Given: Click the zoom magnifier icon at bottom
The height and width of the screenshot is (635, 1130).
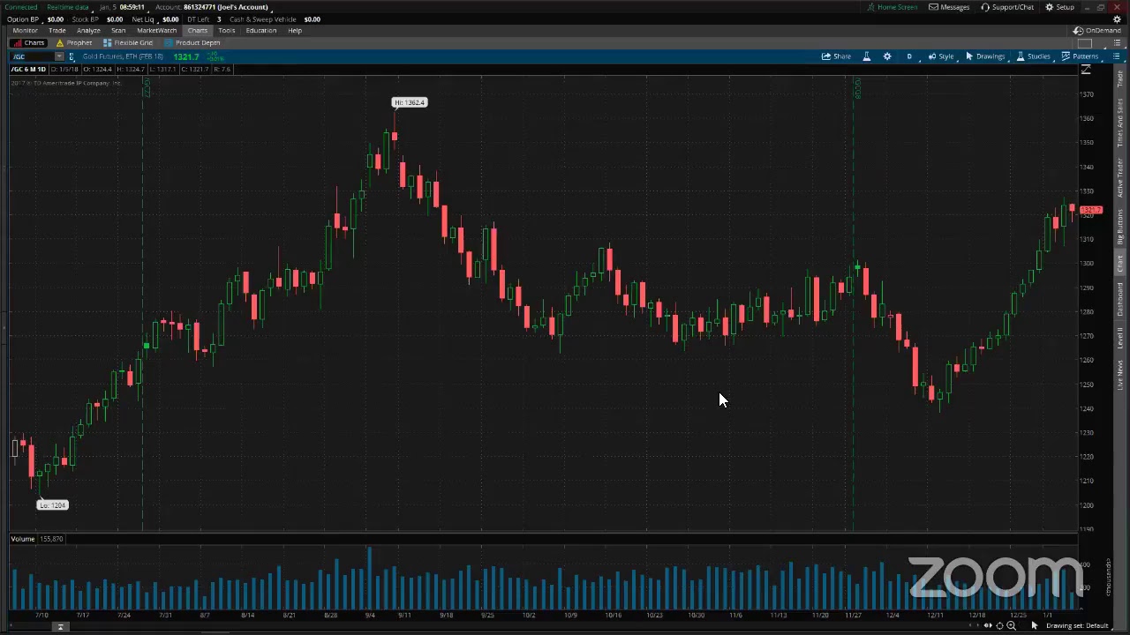Looking at the screenshot, I should point(1011,625).
